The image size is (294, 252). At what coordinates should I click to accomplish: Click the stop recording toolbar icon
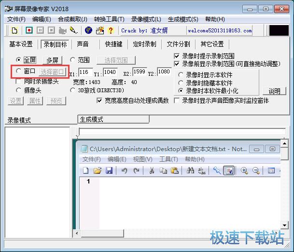point(51,30)
